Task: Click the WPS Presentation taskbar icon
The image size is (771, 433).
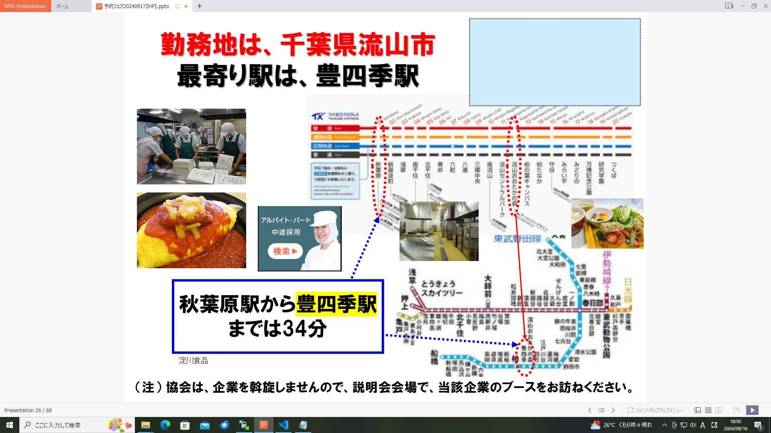Action: point(263,425)
